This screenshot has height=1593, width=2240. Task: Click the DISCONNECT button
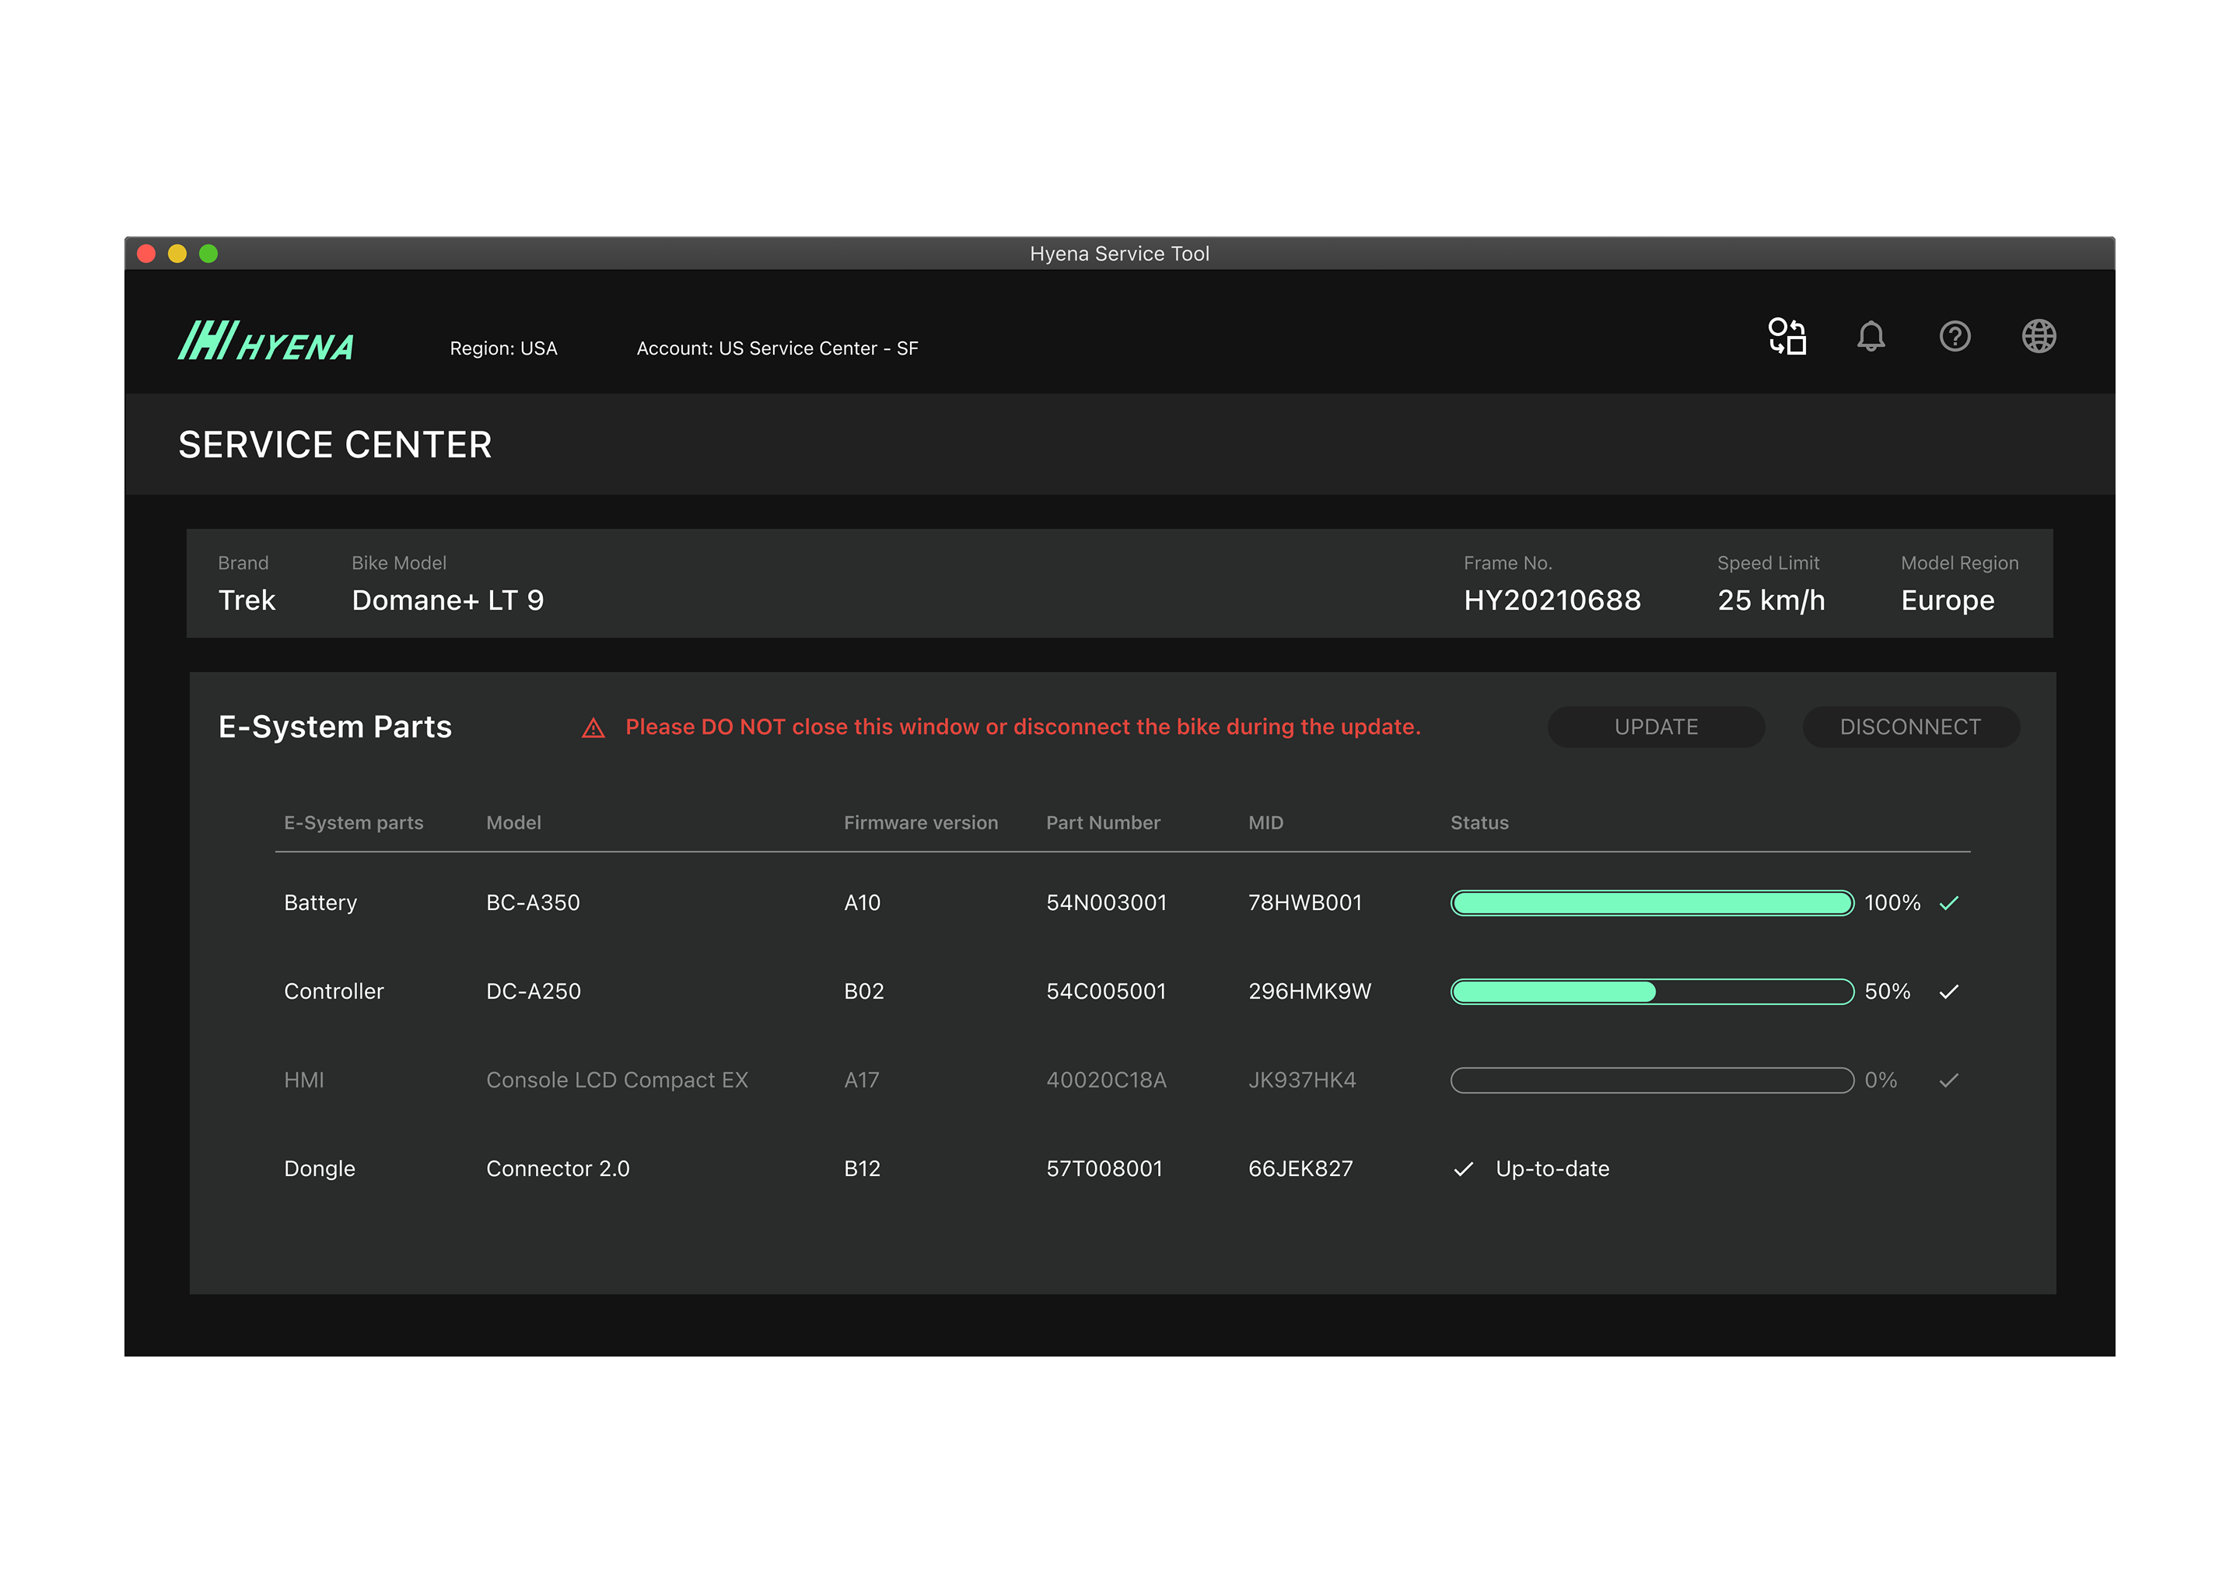tap(1910, 726)
